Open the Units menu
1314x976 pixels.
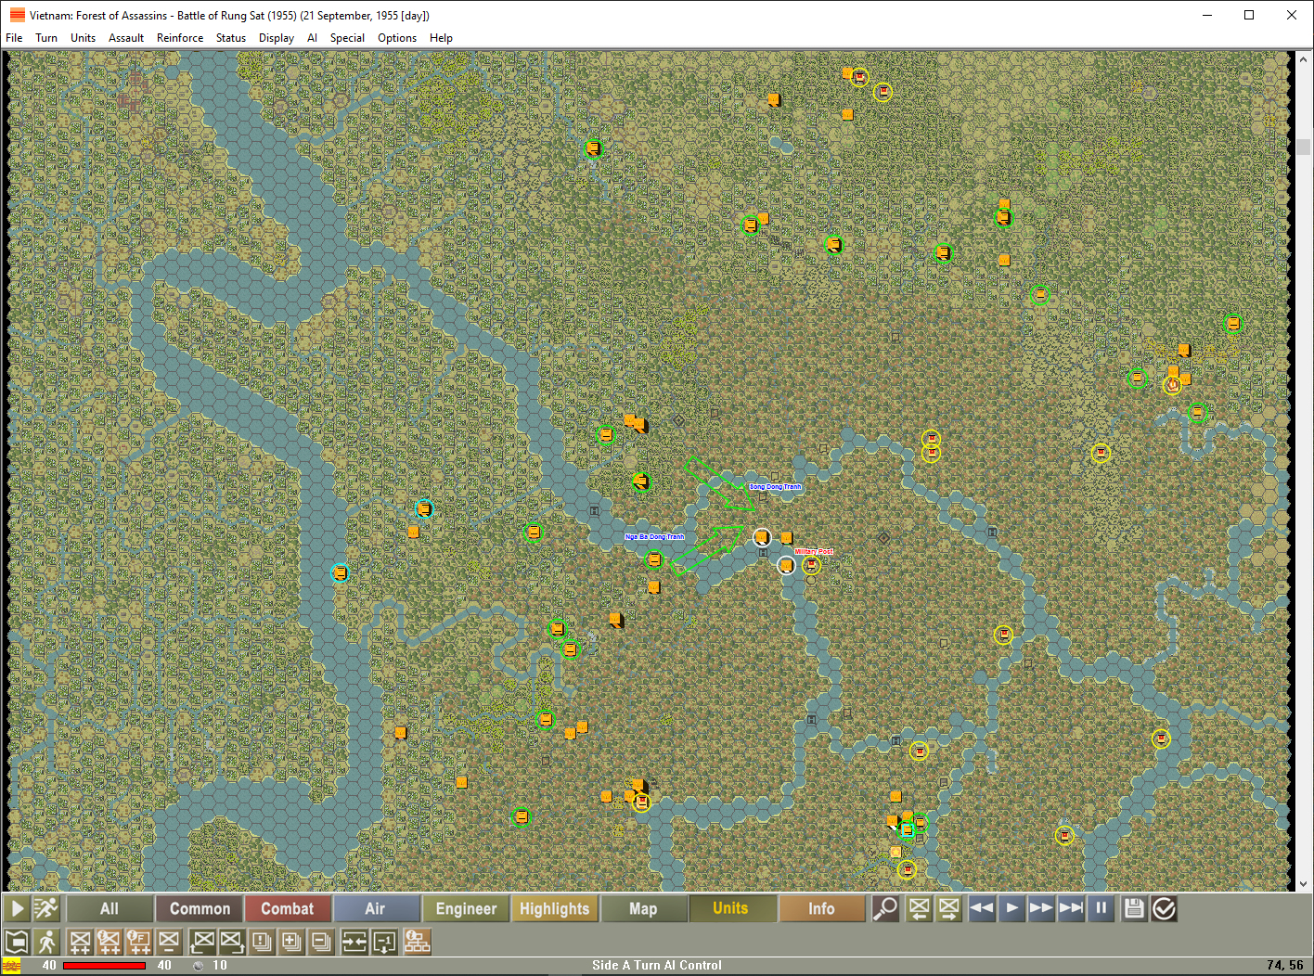coord(84,38)
